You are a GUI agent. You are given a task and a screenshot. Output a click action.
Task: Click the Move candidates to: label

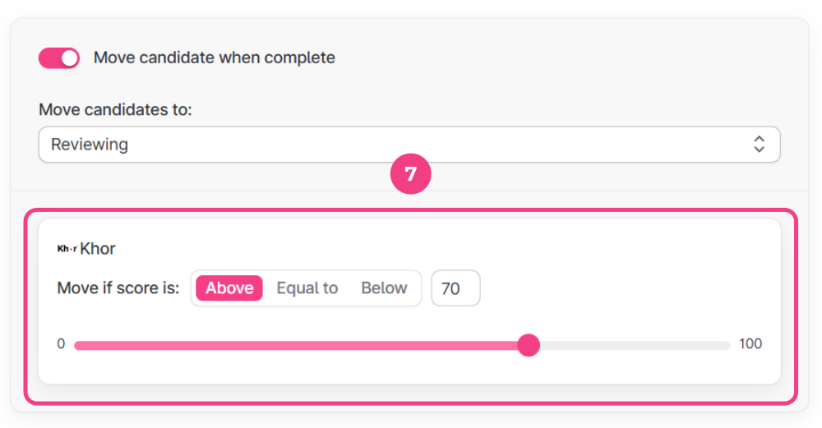[x=115, y=109]
